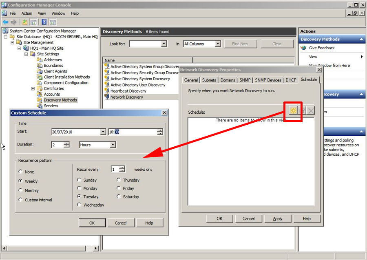
Task: Toggle the Show/Hide Console Tree icon
Action: [33, 22]
